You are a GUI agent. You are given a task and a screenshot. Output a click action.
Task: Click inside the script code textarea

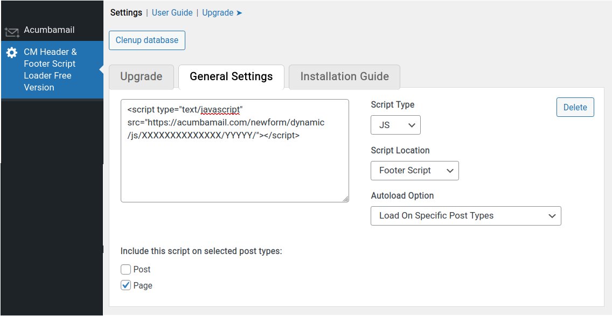[234, 151]
